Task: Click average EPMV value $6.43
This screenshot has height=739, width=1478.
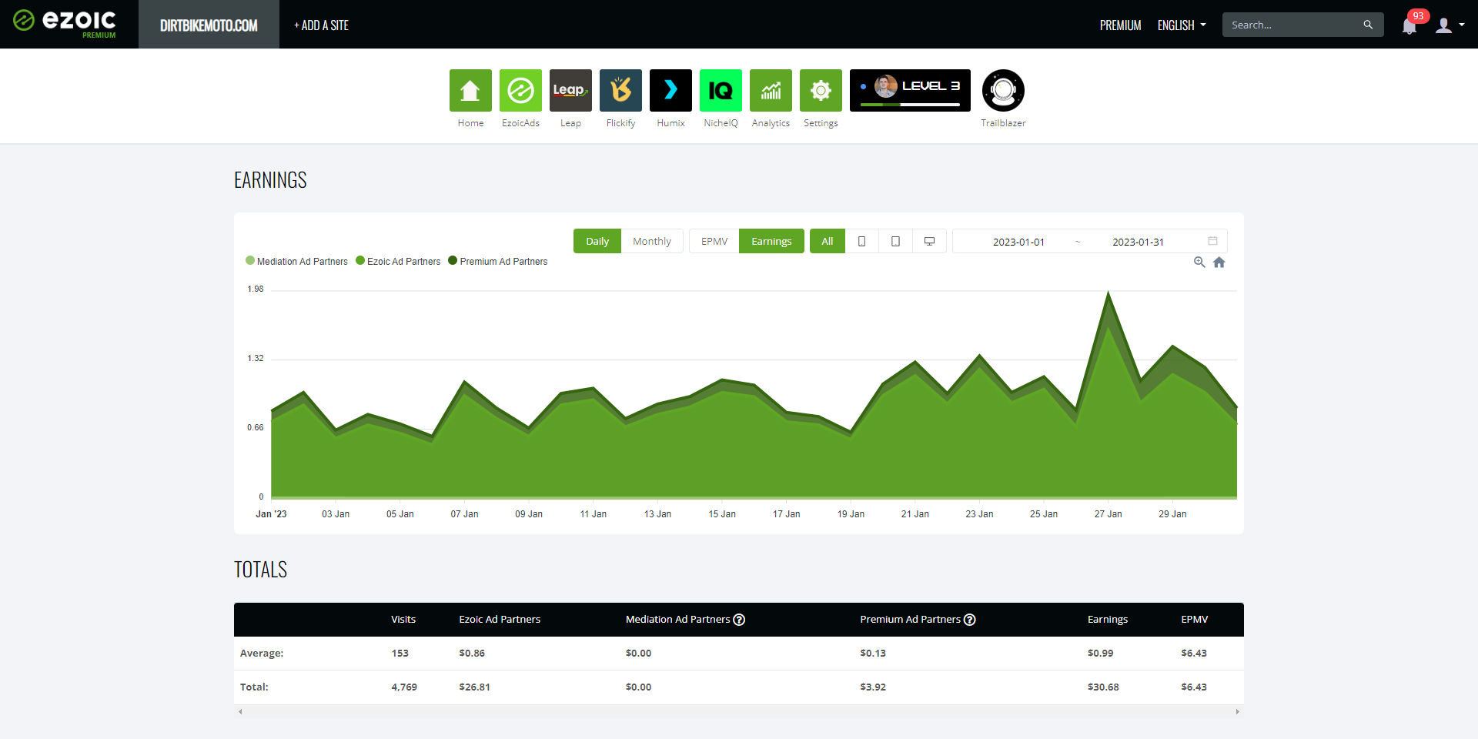Action: (x=1194, y=653)
